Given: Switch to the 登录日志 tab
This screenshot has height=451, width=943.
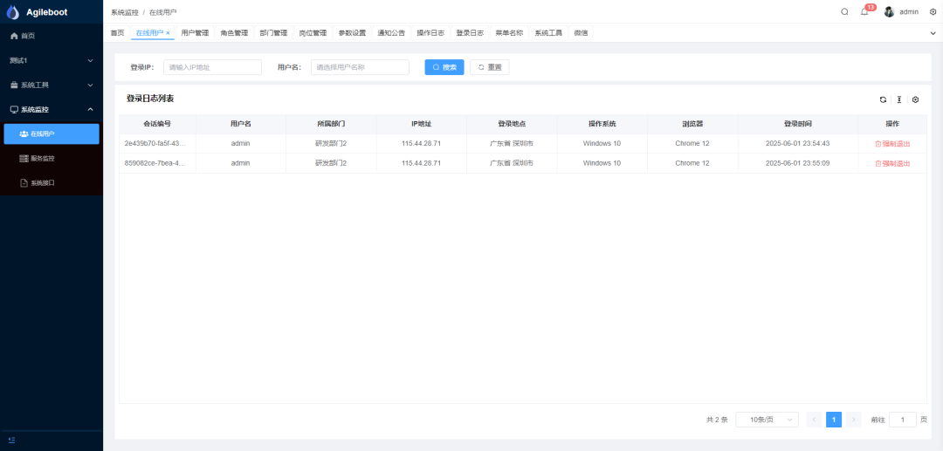Looking at the screenshot, I should [x=470, y=33].
